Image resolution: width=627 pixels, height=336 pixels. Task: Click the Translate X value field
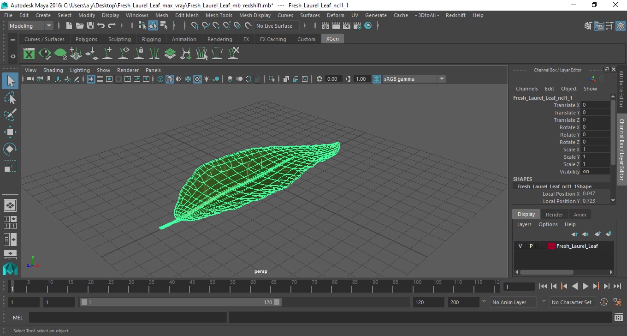pyautogui.click(x=595, y=105)
